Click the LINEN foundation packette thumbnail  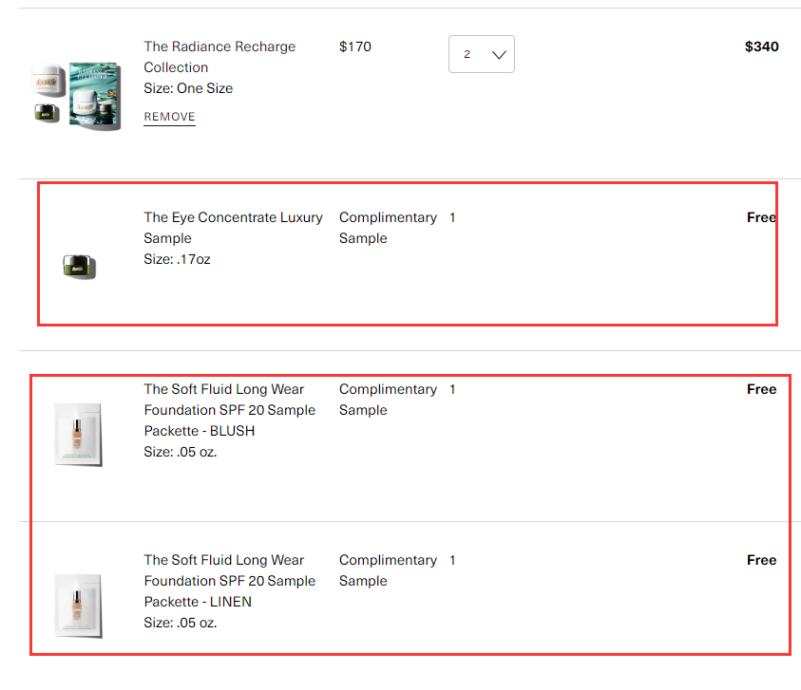[78, 605]
